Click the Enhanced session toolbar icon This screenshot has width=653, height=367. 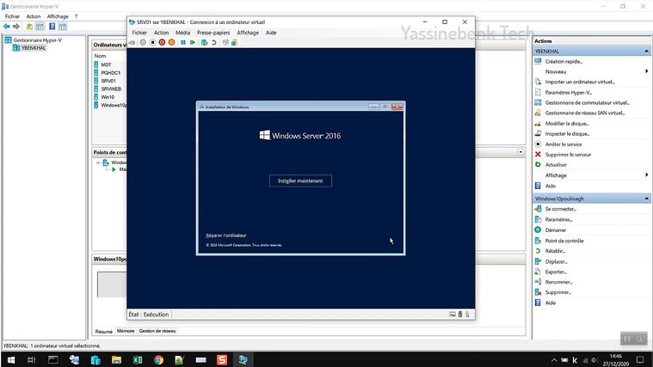(225, 42)
